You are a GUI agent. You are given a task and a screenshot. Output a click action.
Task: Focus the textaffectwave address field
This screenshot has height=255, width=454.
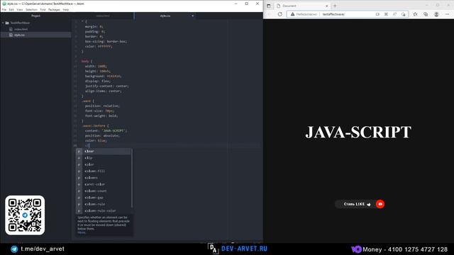coord(348,14)
